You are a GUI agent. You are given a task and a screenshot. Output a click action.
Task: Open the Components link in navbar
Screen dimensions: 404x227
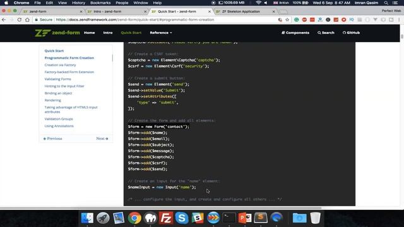[x=295, y=33]
